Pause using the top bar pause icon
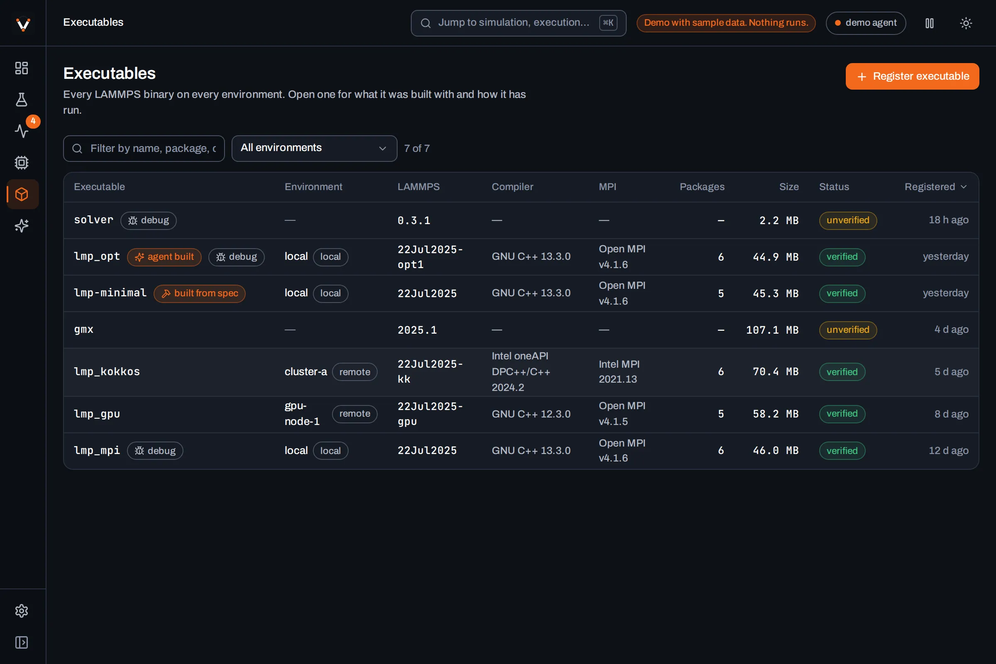Viewport: 996px width, 664px height. click(x=929, y=23)
